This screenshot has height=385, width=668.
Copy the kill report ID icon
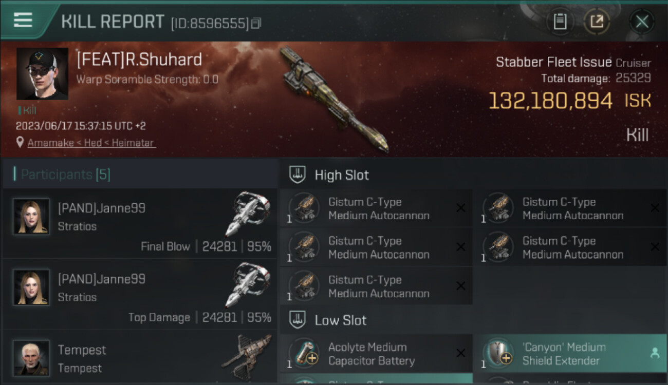(256, 23)
